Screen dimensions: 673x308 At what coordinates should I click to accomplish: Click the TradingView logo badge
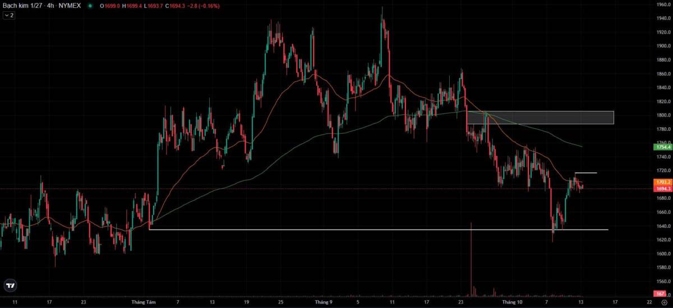[x=10, y=286]
